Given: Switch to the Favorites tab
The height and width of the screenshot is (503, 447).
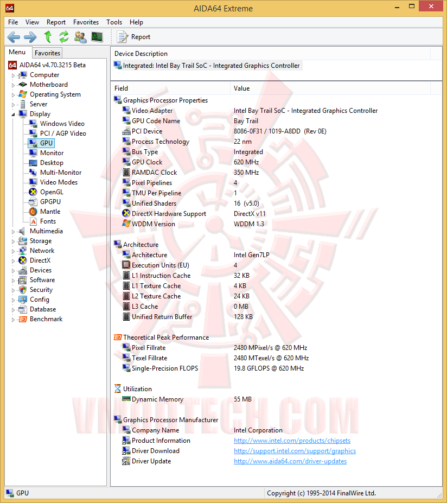Looking at the screenshot, I should [x=47, y=53].
